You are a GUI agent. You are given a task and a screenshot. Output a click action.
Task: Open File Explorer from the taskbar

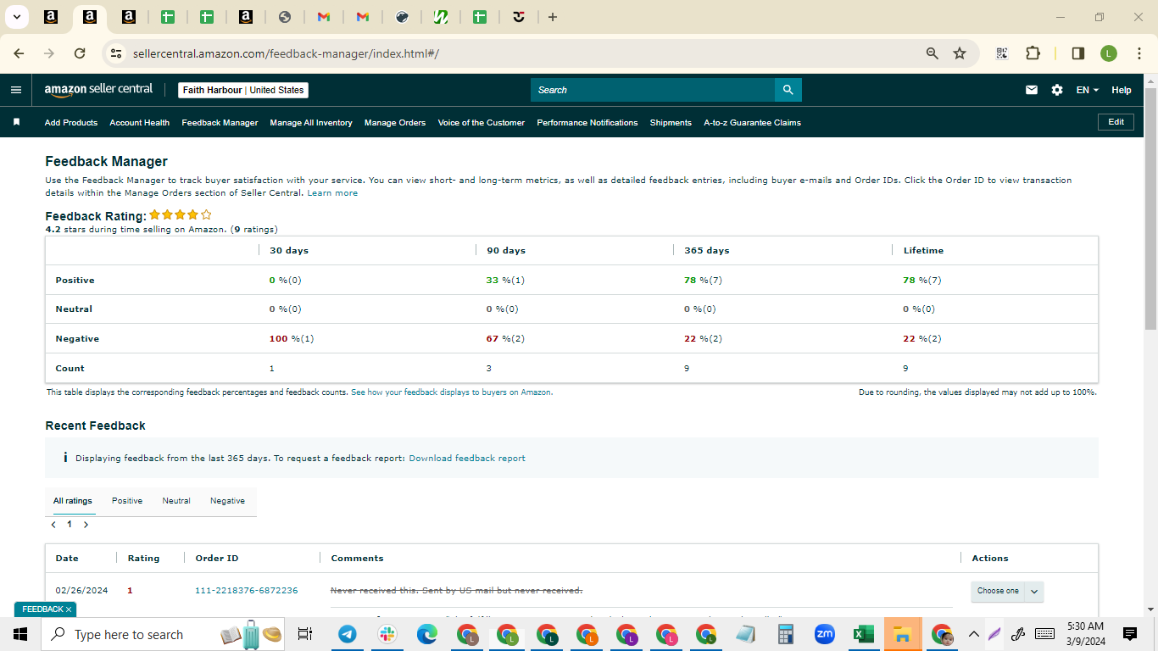(x=903, y=634)
